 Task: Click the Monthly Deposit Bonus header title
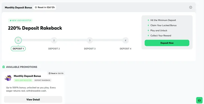coord(18,8)
